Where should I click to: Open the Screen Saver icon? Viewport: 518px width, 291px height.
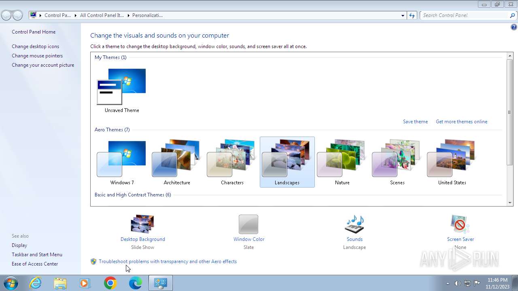pyautogui.click(x=460, y=224)
